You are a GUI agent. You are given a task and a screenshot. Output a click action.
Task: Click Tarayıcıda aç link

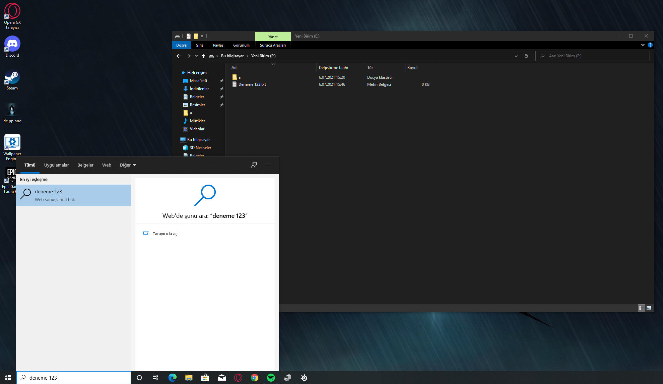click(165, 234)
